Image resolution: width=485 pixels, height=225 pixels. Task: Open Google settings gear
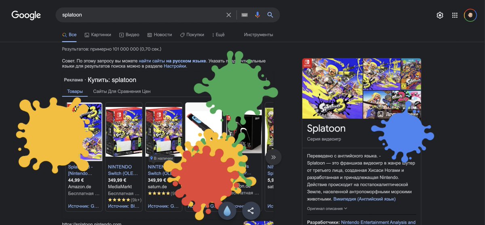[x=440, y=15]
